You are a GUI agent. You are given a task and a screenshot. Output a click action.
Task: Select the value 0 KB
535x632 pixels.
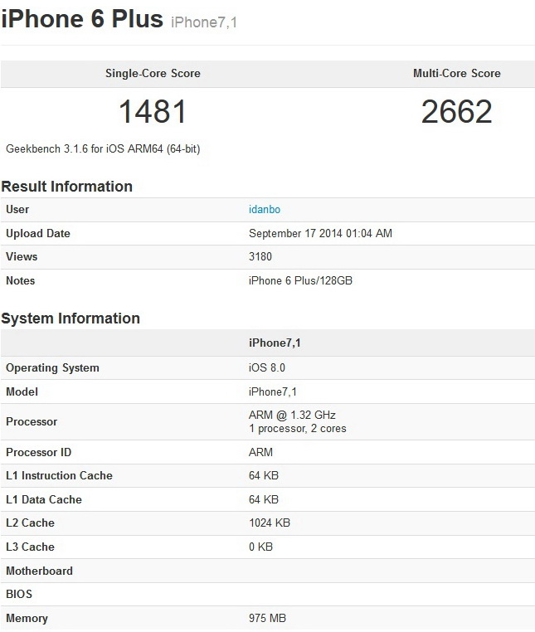point(260,547)
